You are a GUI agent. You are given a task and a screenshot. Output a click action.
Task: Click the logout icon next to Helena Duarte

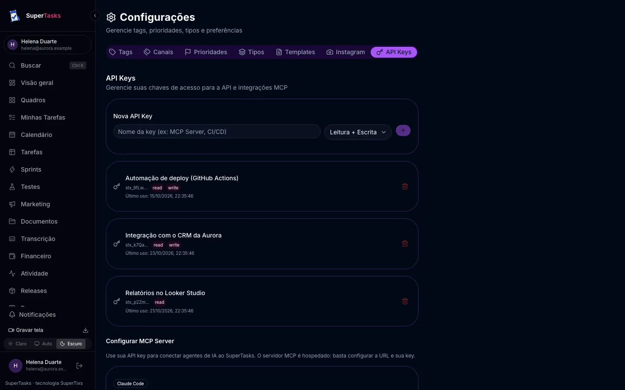[79, 366]
